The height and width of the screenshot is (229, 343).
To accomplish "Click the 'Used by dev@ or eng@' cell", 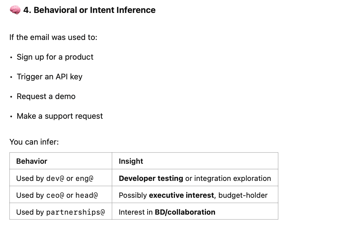I will [x=61, y=178].
